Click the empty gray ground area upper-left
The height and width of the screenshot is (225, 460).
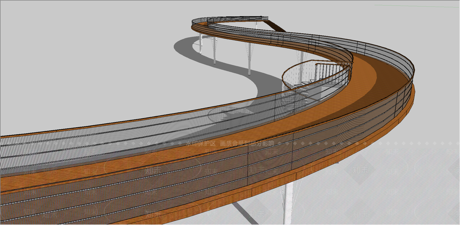point(86,57)
